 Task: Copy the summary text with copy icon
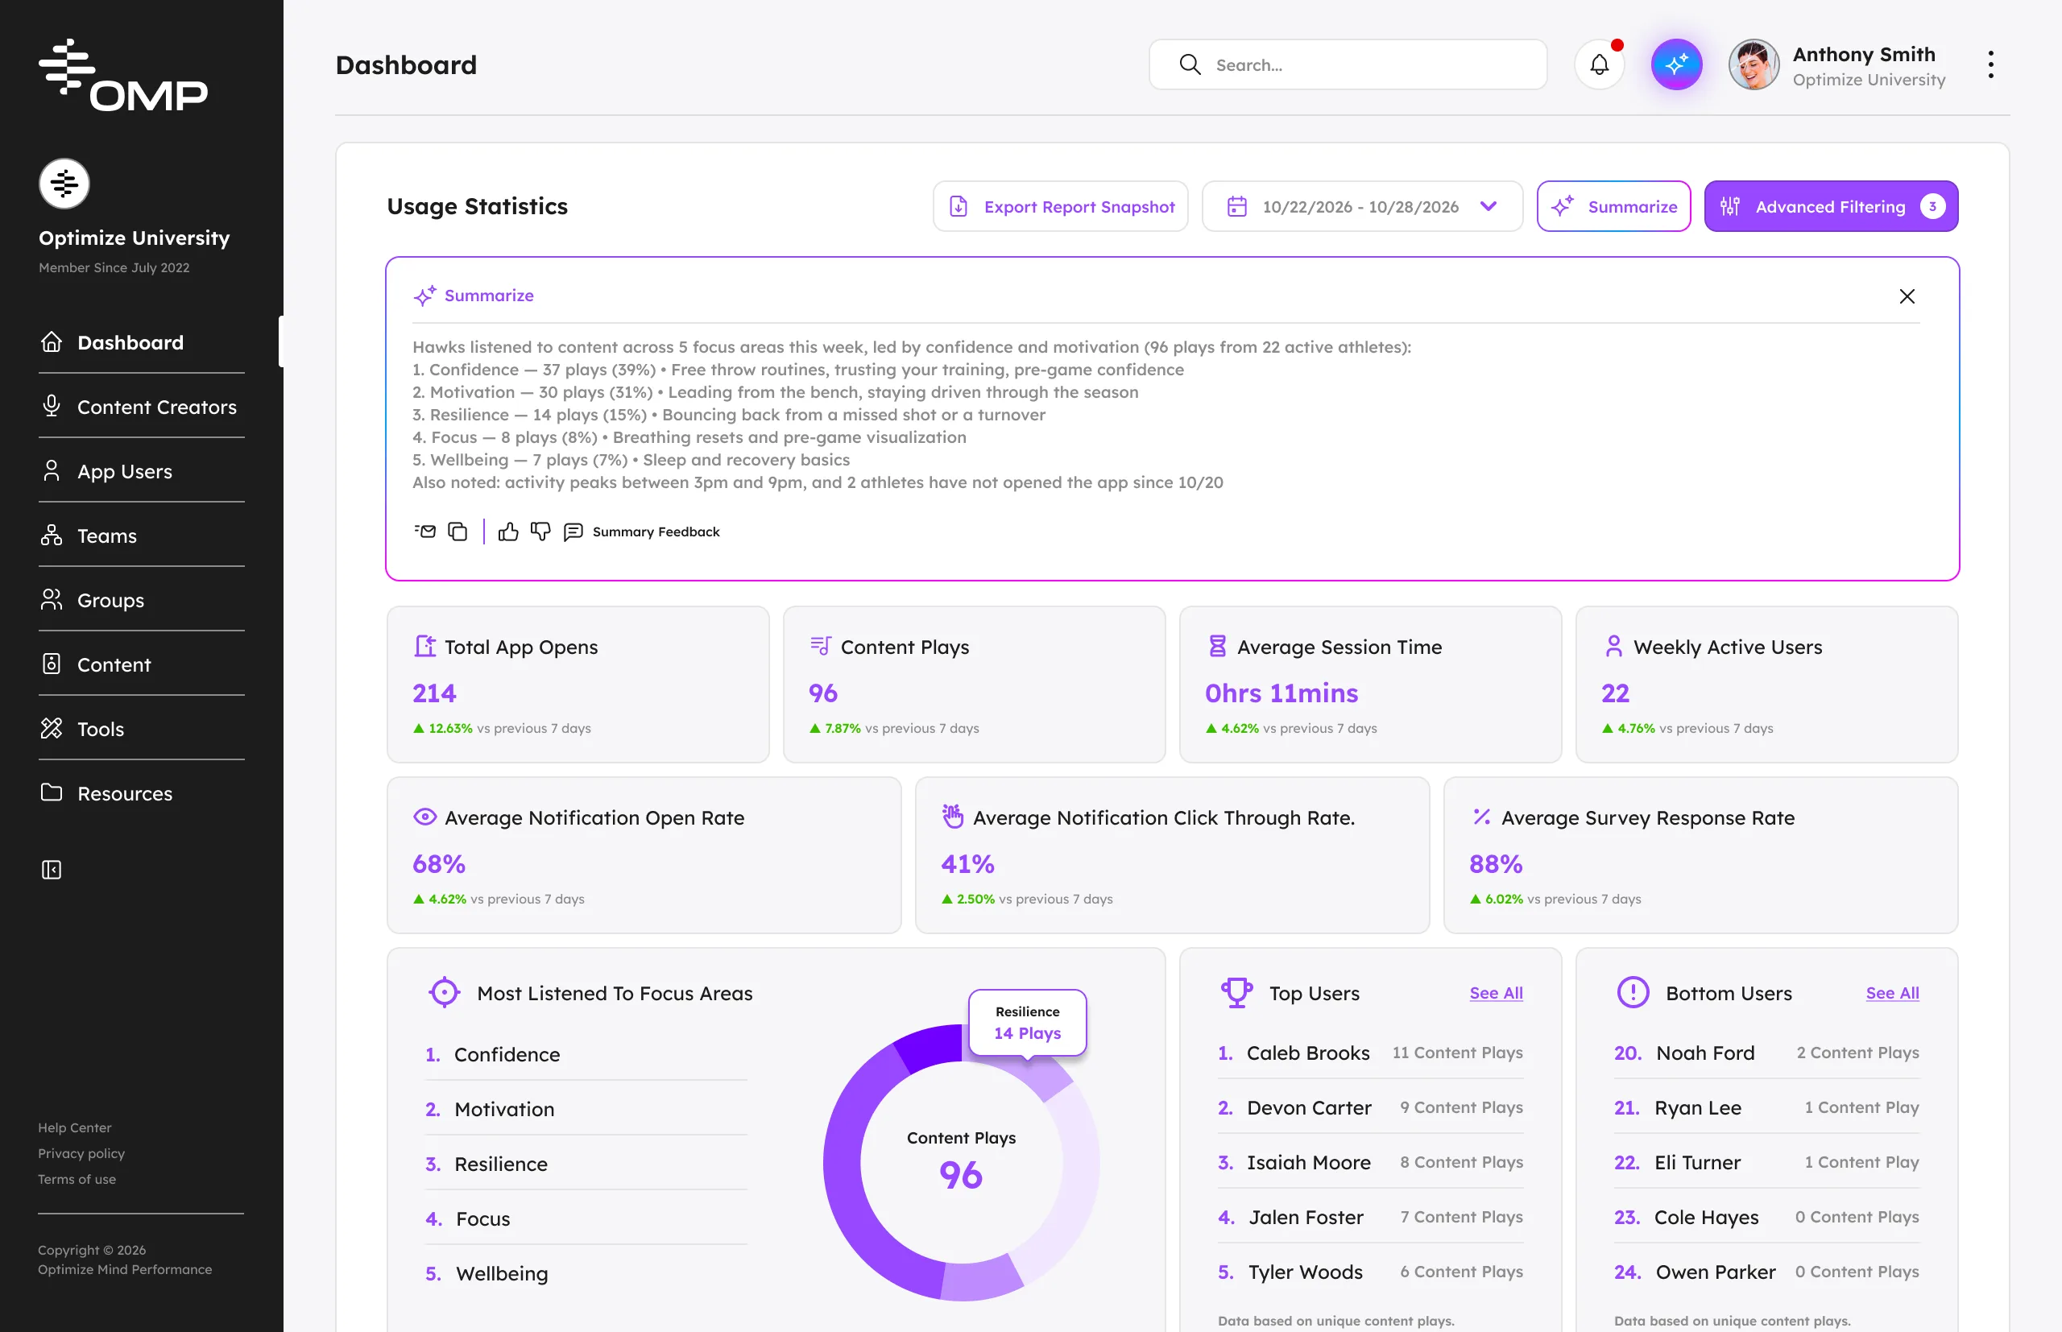(x=458, y=531)
